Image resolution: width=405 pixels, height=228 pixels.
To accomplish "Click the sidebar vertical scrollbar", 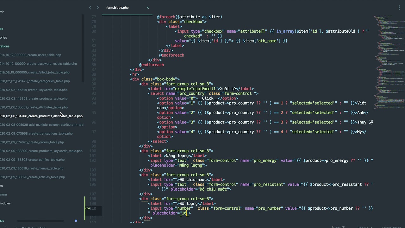I will coord(83,48).
